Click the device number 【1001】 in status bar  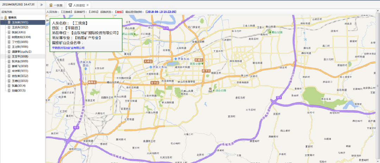pos(93,12)
